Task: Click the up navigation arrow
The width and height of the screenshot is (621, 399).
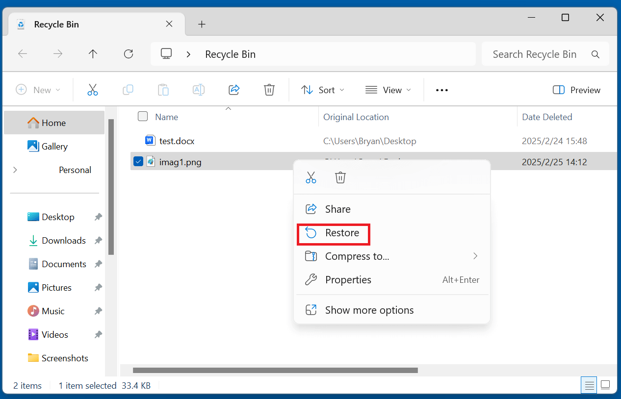Action: (x=93, y=54)
